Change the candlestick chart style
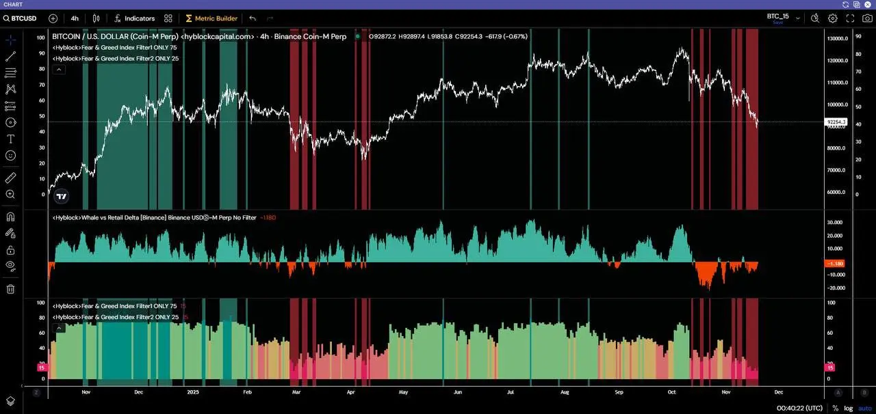The image size is (876, 414). click(x=96, y=18)
